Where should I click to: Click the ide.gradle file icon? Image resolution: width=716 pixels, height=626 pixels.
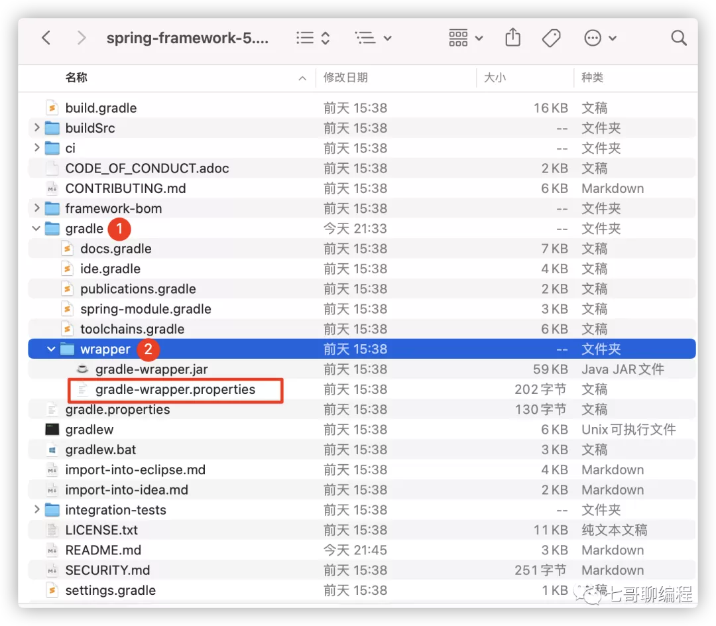(67, 269)
